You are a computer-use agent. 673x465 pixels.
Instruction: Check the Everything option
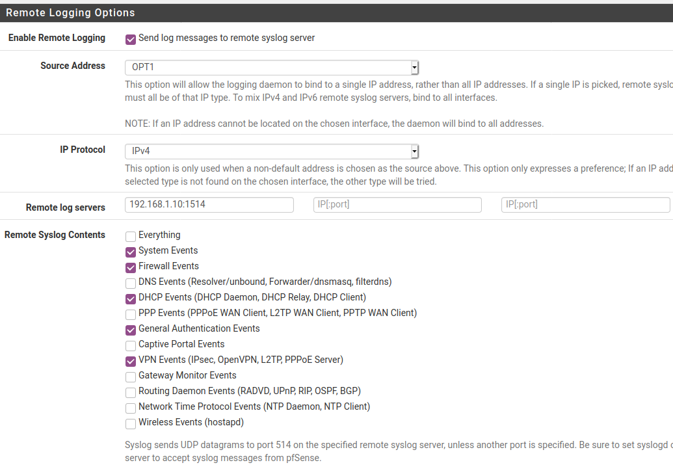[x=130, y=237]
